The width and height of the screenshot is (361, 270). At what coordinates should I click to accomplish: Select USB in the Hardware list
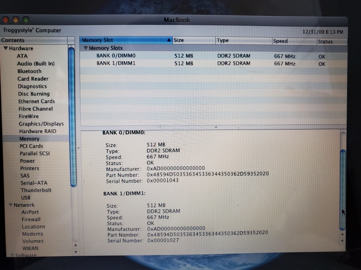[26, 197]
